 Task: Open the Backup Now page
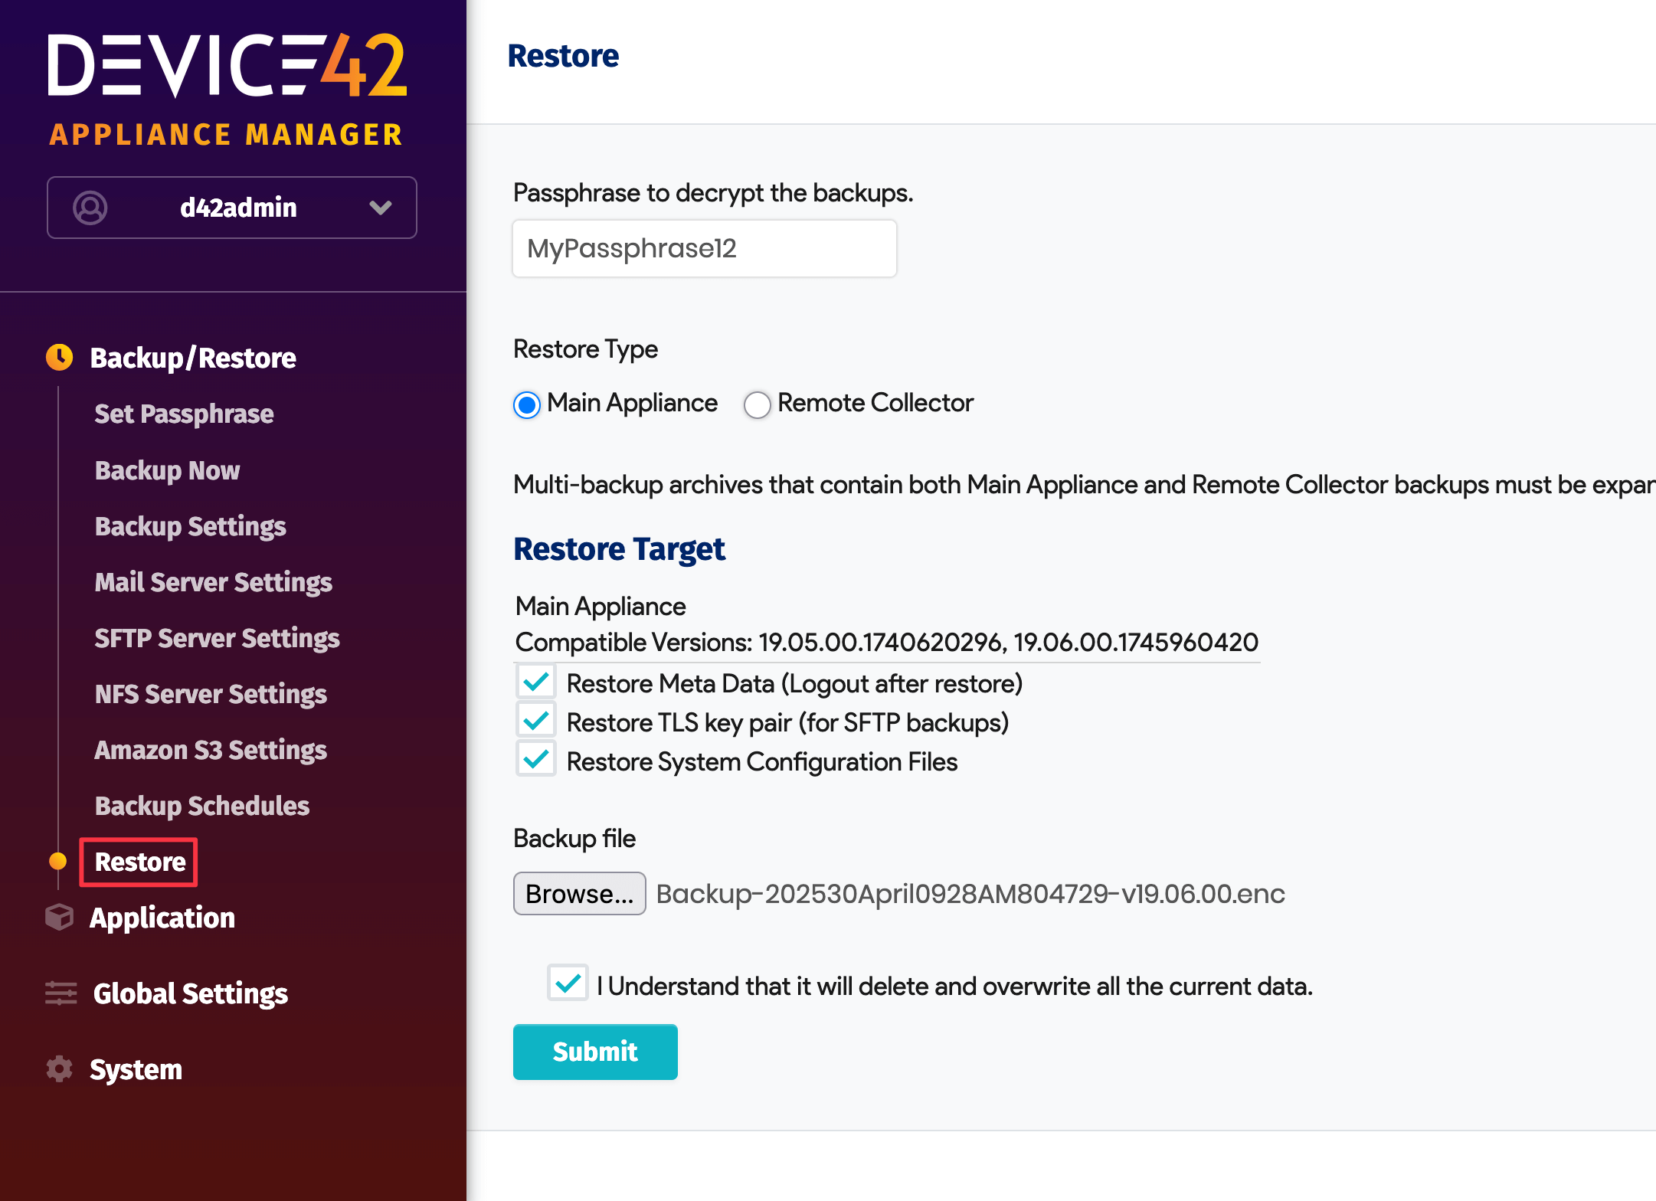[167, 470]
